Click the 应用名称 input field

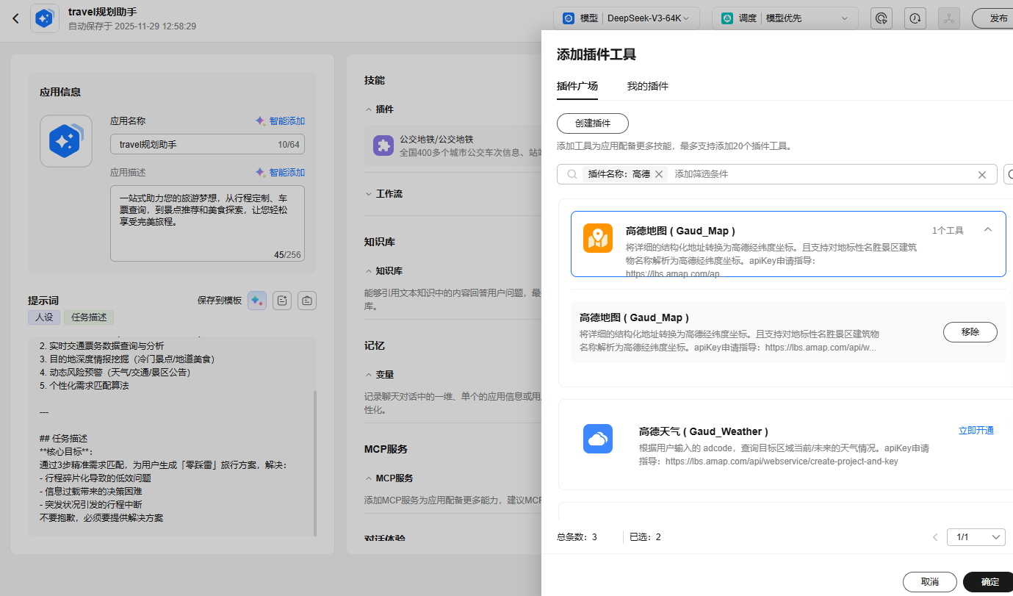207,145
